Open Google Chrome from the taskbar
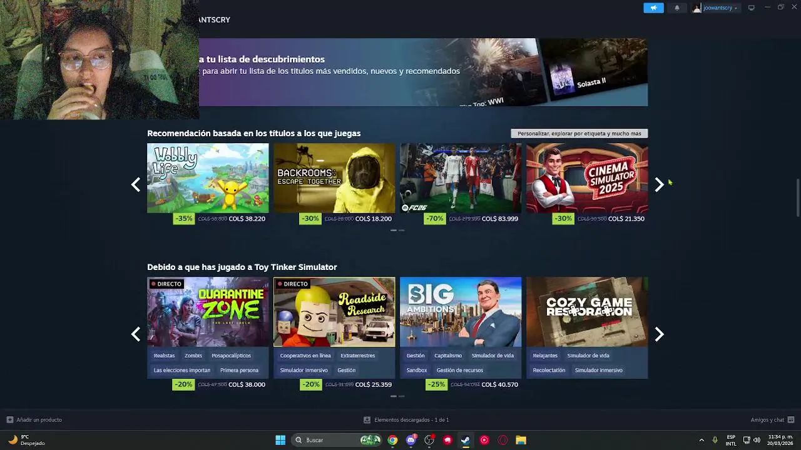This screenshot has height=450, width=801. click(x=392, y=440)
